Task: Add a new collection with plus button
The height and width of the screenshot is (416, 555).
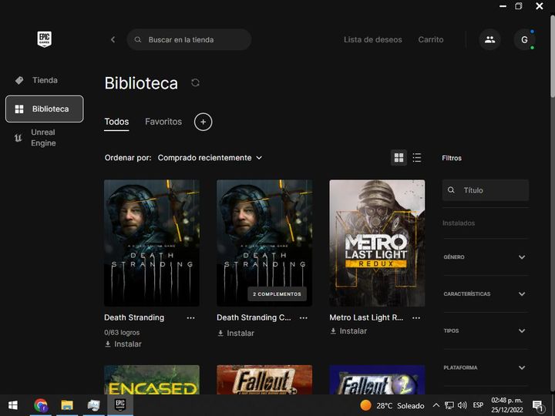Action: coord(203,122)
